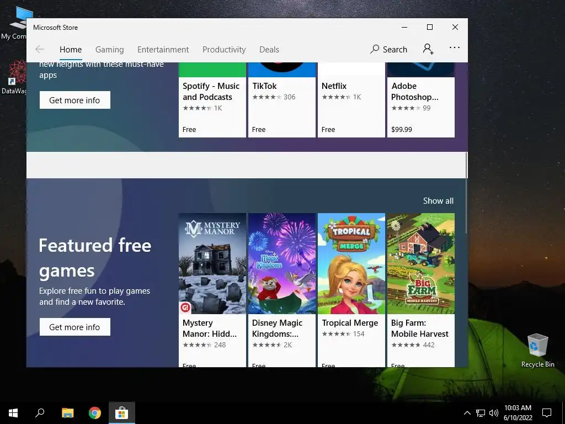565x424 pixels.
Task: Click the Microsoft Store taskbar icon
Action: (122, 413)
